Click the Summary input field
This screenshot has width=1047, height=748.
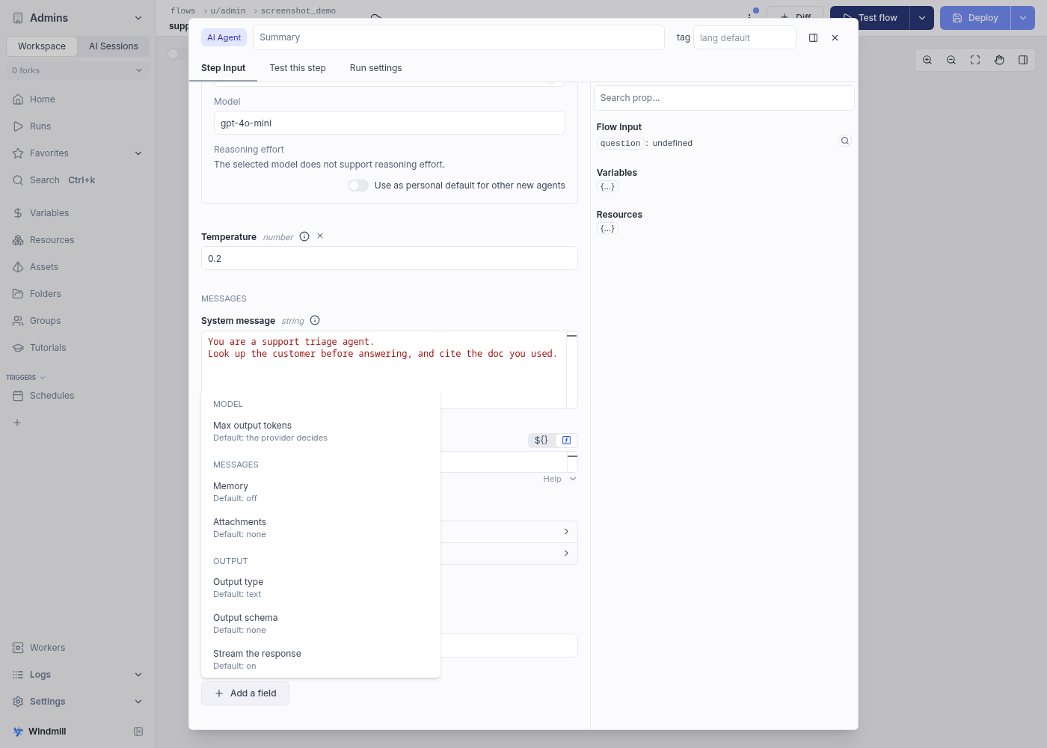coord(458,37)
